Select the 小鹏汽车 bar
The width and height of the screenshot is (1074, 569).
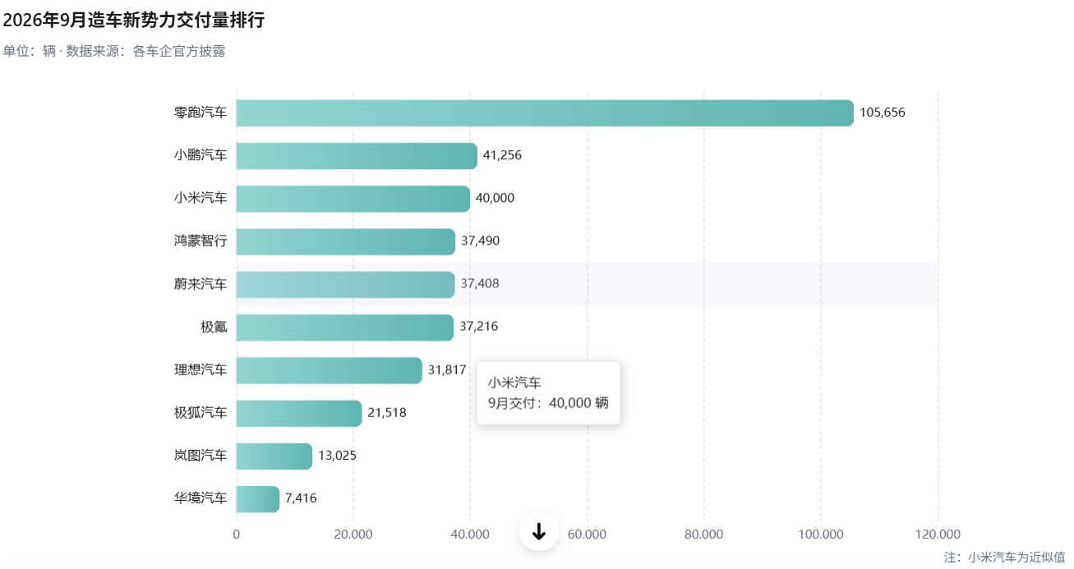click(x=357, y=155)
